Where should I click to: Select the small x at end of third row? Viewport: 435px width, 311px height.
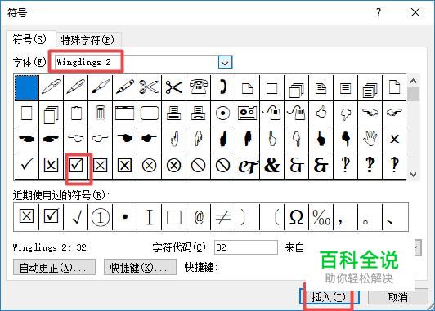(x=394, y=140)
